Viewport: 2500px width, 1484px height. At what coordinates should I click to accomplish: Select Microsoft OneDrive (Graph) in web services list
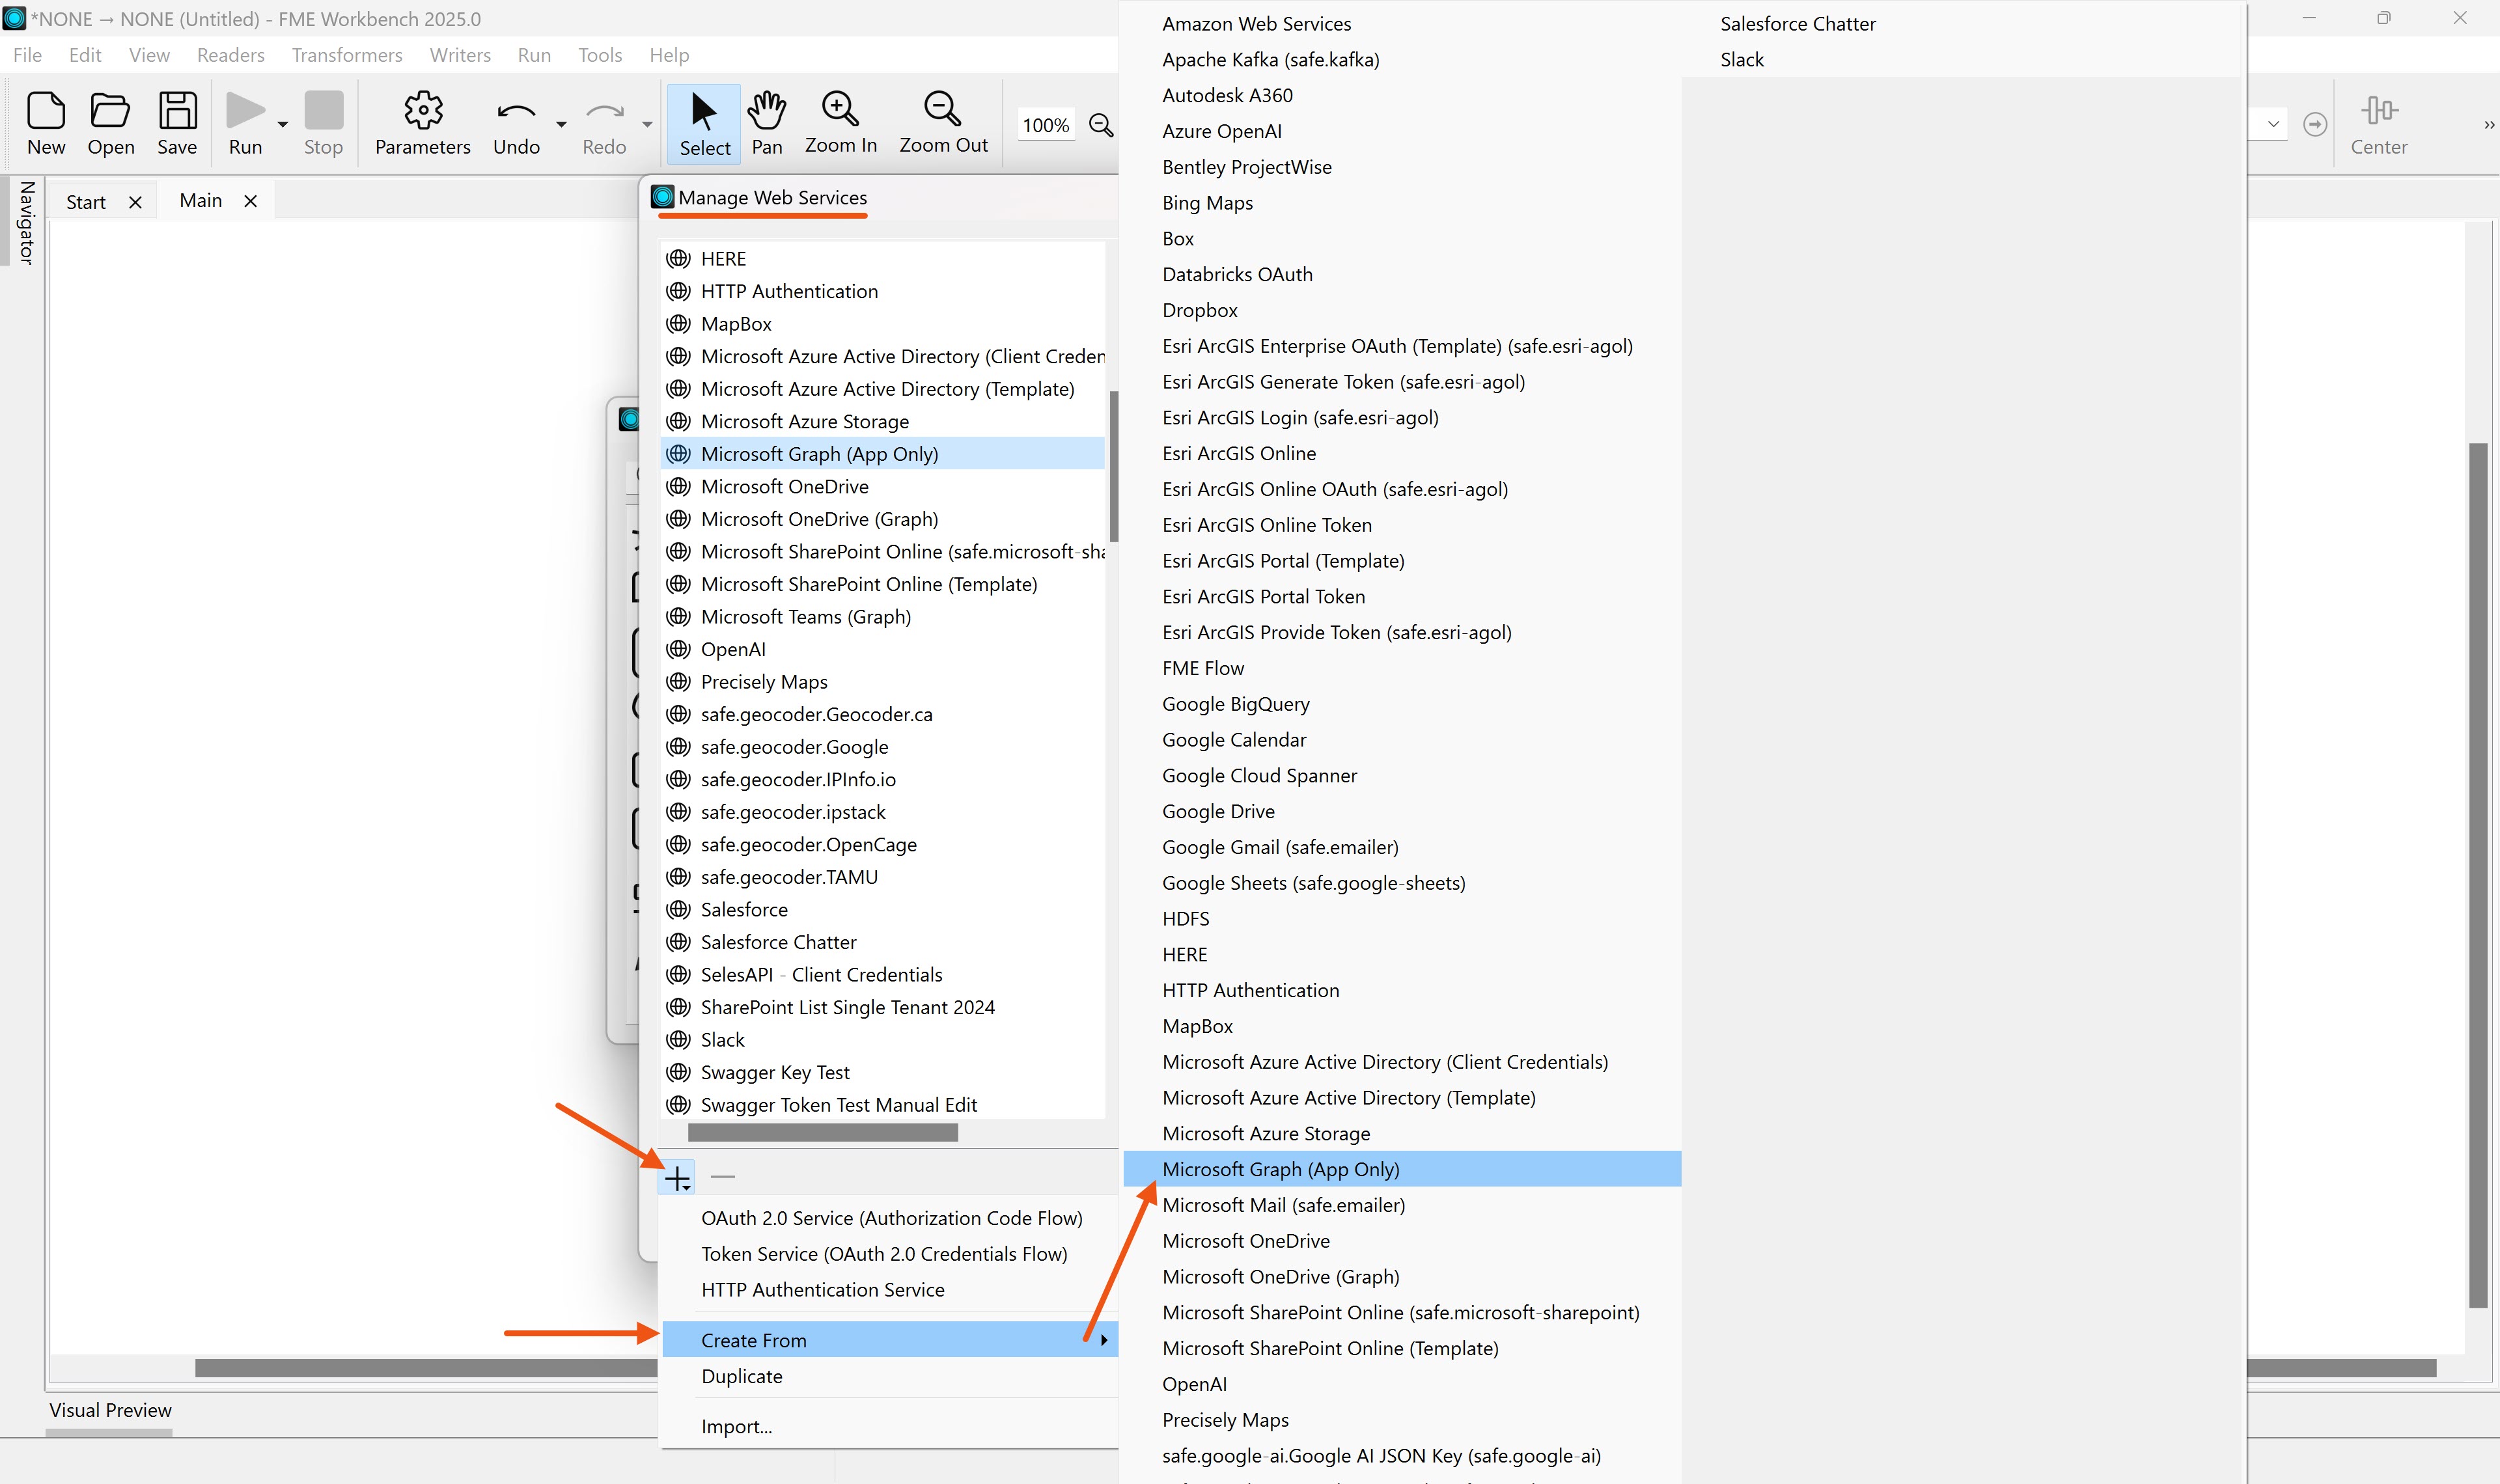coord(883,519)
